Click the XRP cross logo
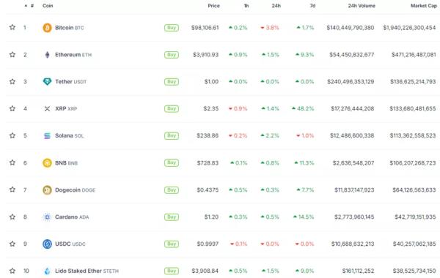 tap(47, 108)
